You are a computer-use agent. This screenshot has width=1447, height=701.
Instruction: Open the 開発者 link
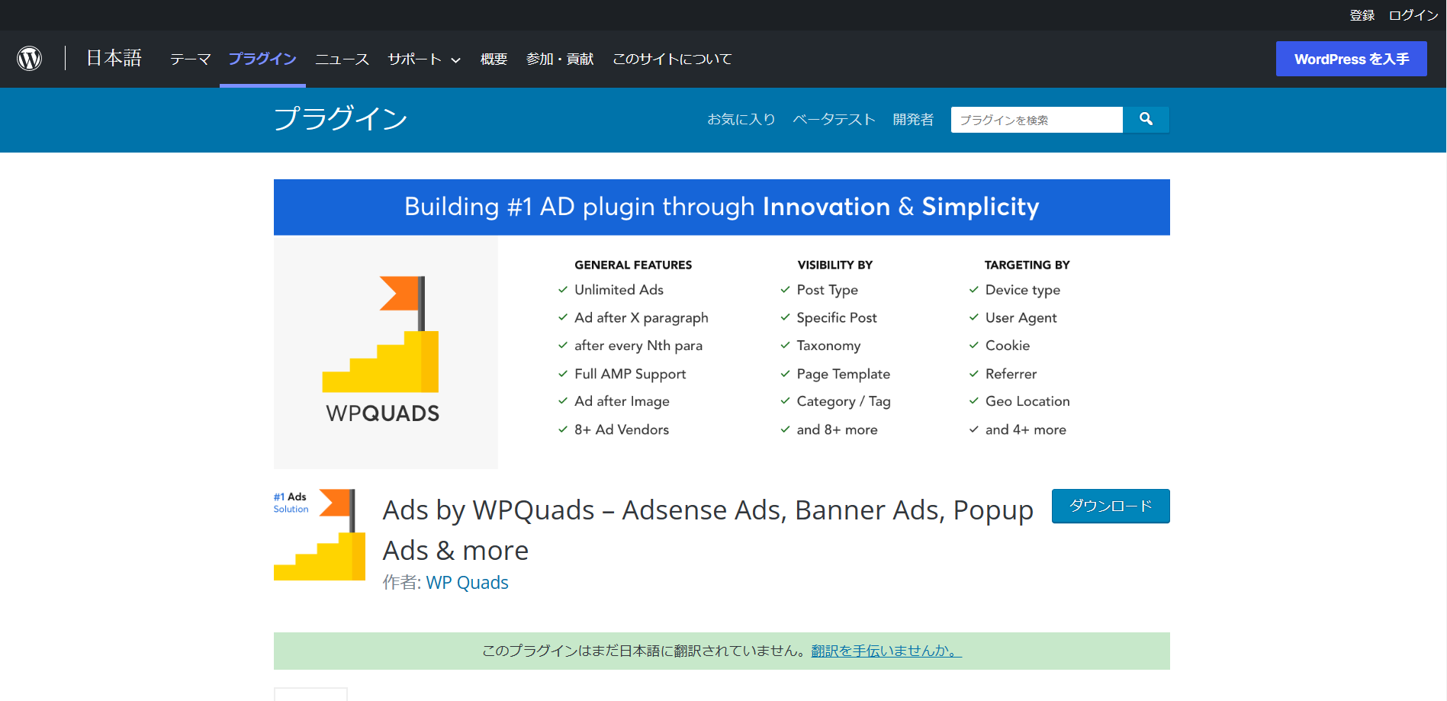[x=913, y=120]
